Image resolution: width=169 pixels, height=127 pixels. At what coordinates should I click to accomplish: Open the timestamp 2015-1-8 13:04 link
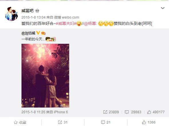coord(34,17)
